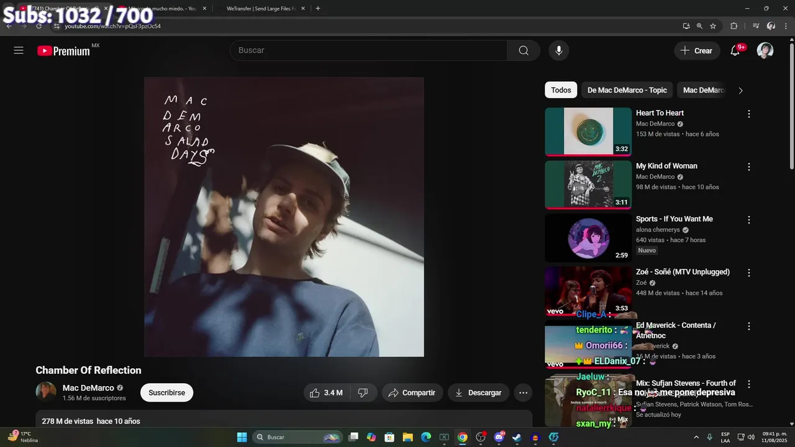Open Sports - If You Want Me thumbnail

click(x=588, y=238)
